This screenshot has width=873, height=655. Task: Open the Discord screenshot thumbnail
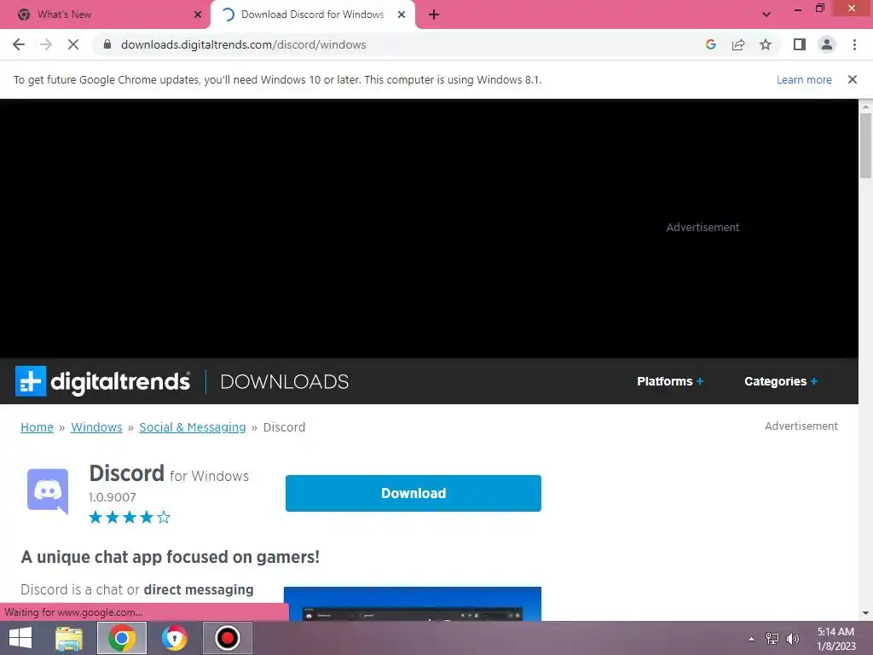[413, 604]
